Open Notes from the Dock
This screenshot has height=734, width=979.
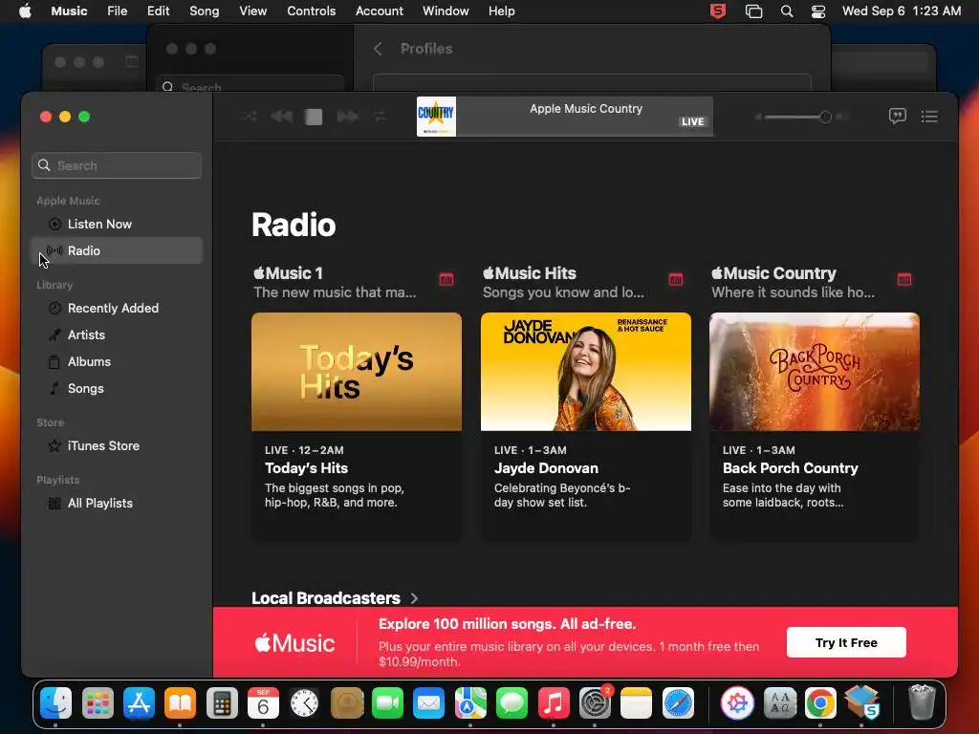coord(636,703)
